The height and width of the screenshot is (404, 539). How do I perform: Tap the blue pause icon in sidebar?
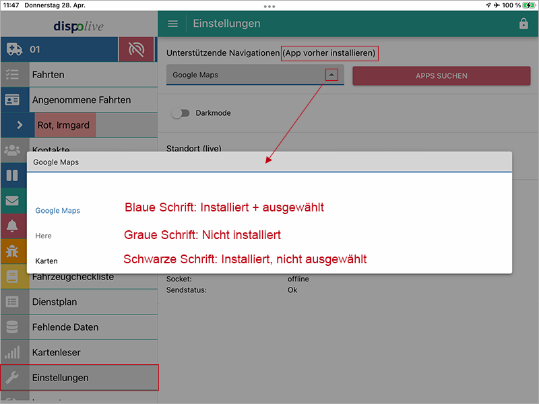[x=12, y=176]
